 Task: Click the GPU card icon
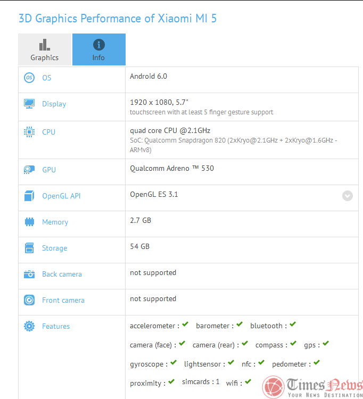(29, 170)
